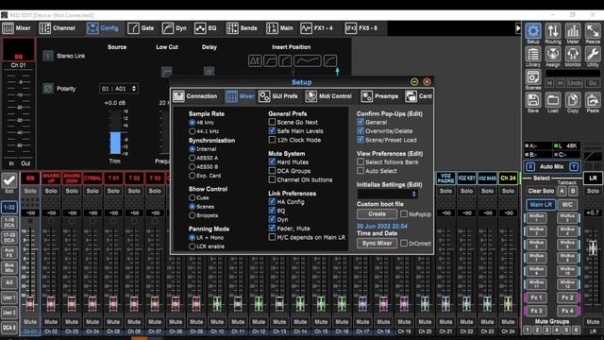Viewport: 604px width, 340px height.
Task: Enable DCA Groups mute checkbox
Action: tap(272, 171)
